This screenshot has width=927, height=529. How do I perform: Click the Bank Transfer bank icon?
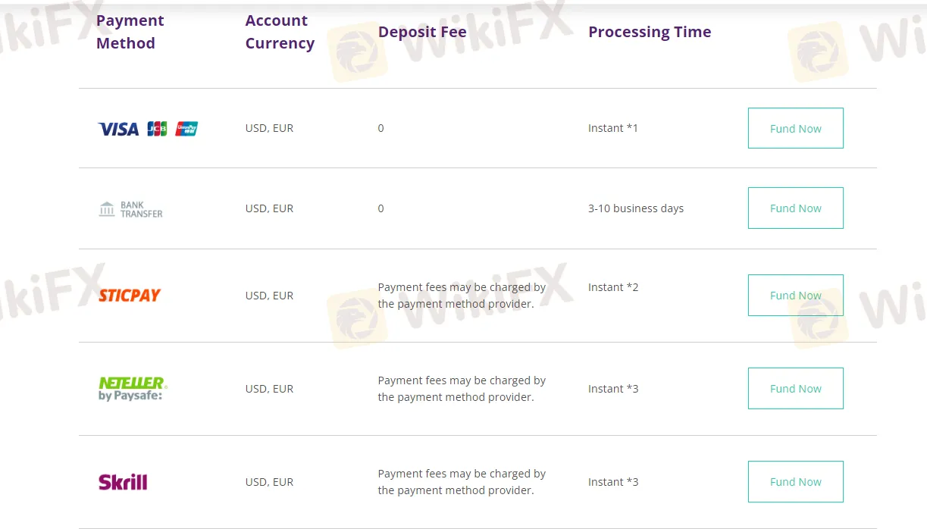(105, 208)
